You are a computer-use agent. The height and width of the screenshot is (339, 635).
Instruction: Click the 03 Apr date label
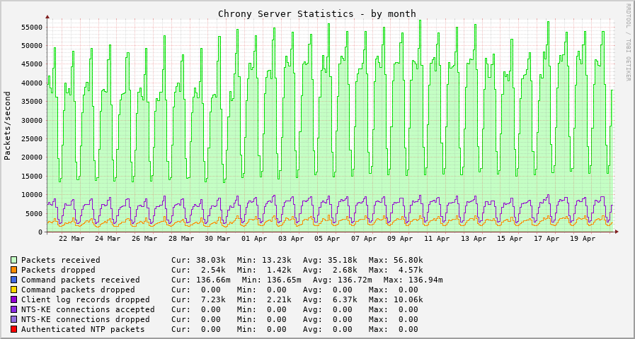(291, 239)
